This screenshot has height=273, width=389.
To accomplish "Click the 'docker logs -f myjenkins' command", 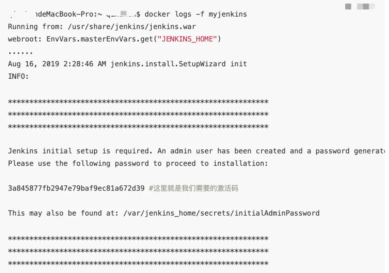I will pos(196,14).
